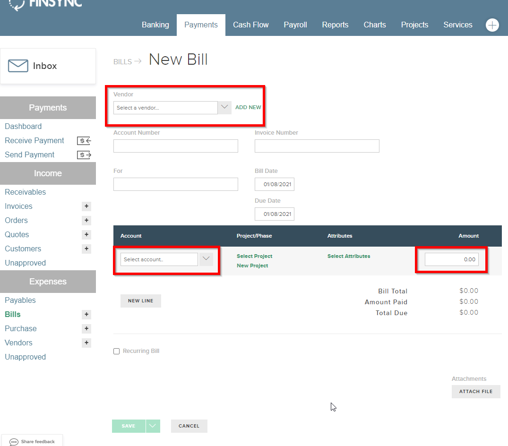This screenshot has width=508, height=446.
Task: Open Customers in the sidebar
Action: point(23,249)
